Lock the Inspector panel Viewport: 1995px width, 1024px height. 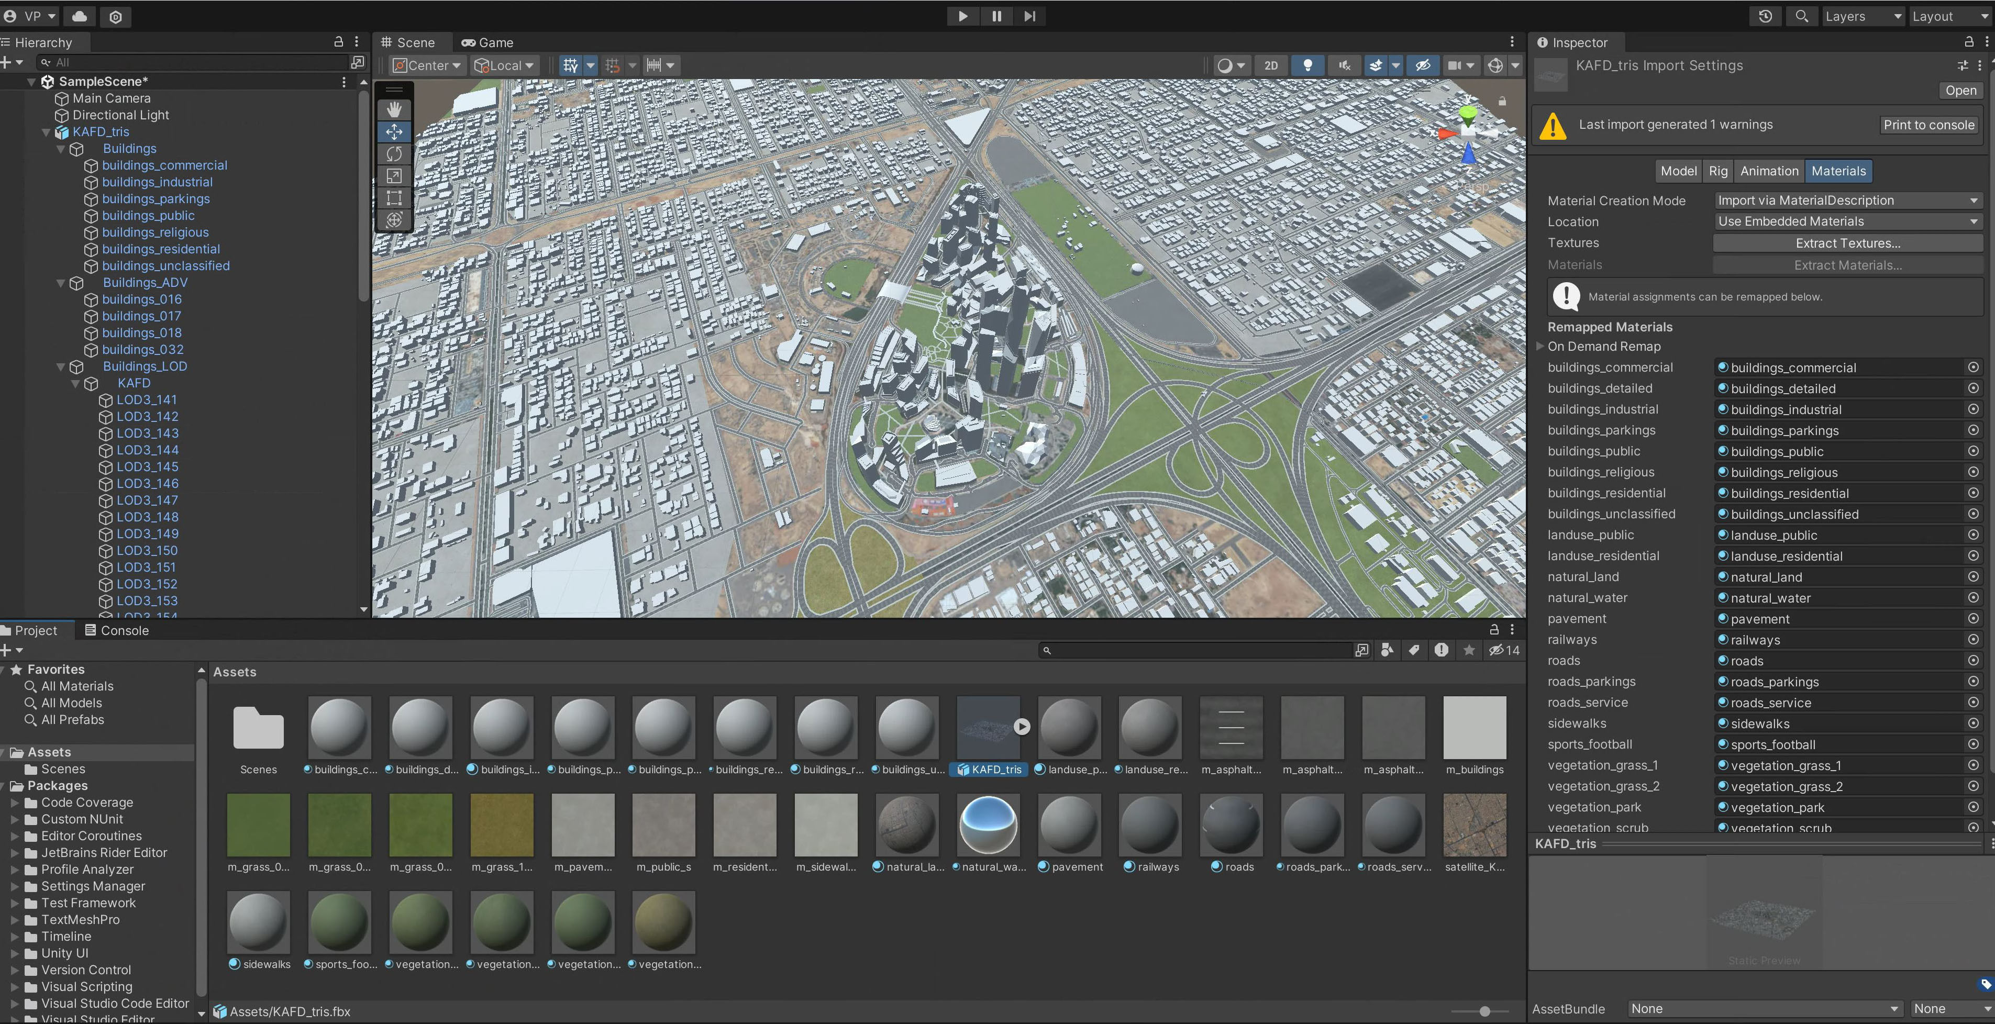[1969, 42]
